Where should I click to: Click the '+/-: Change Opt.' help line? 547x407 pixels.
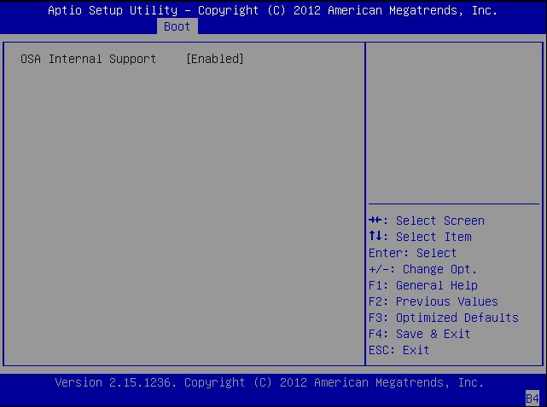pyautogui.click(x=422, y=269)
